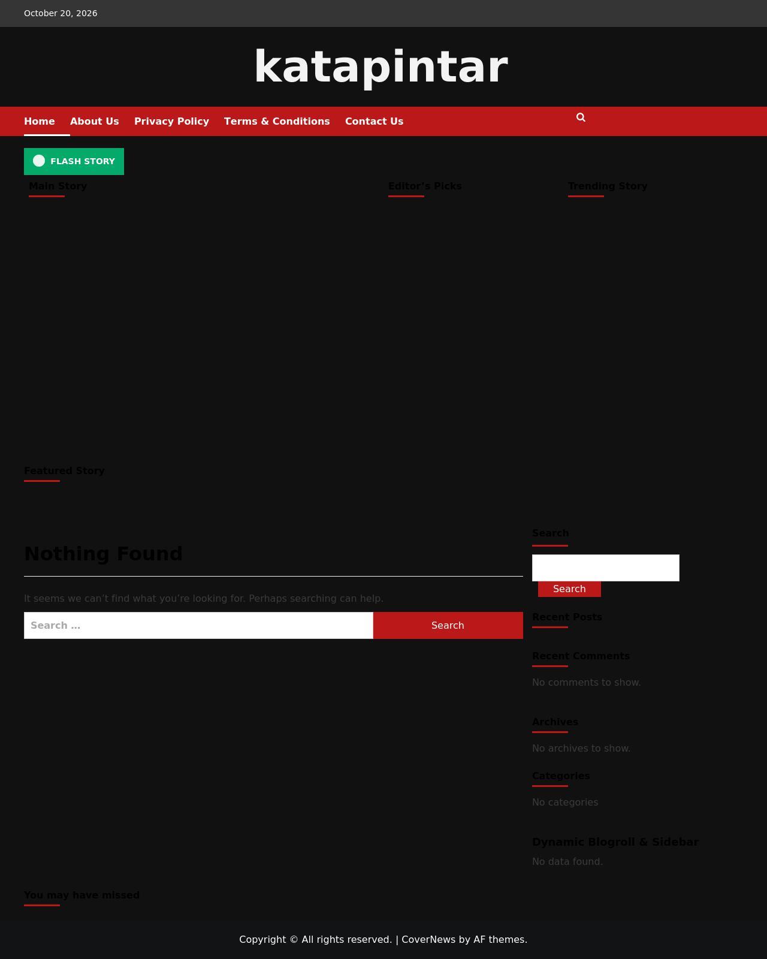The width and height of the screenshot is (767, 959).
Task: Click the sidebar Search button
Action: (569, 589)
